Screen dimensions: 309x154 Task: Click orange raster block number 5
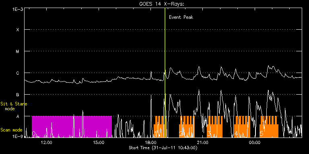click(269, 127)
